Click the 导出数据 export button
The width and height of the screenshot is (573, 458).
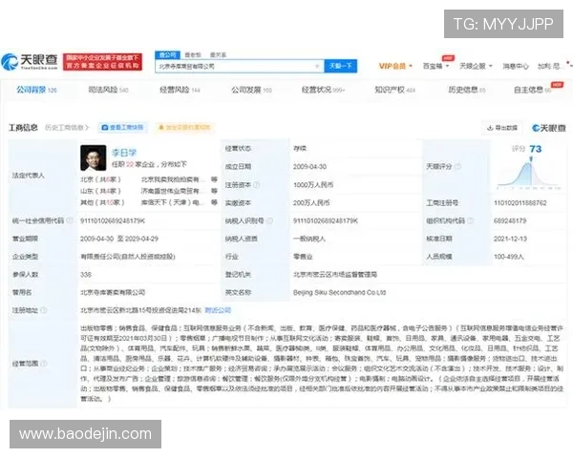click(x=502, y=128)
